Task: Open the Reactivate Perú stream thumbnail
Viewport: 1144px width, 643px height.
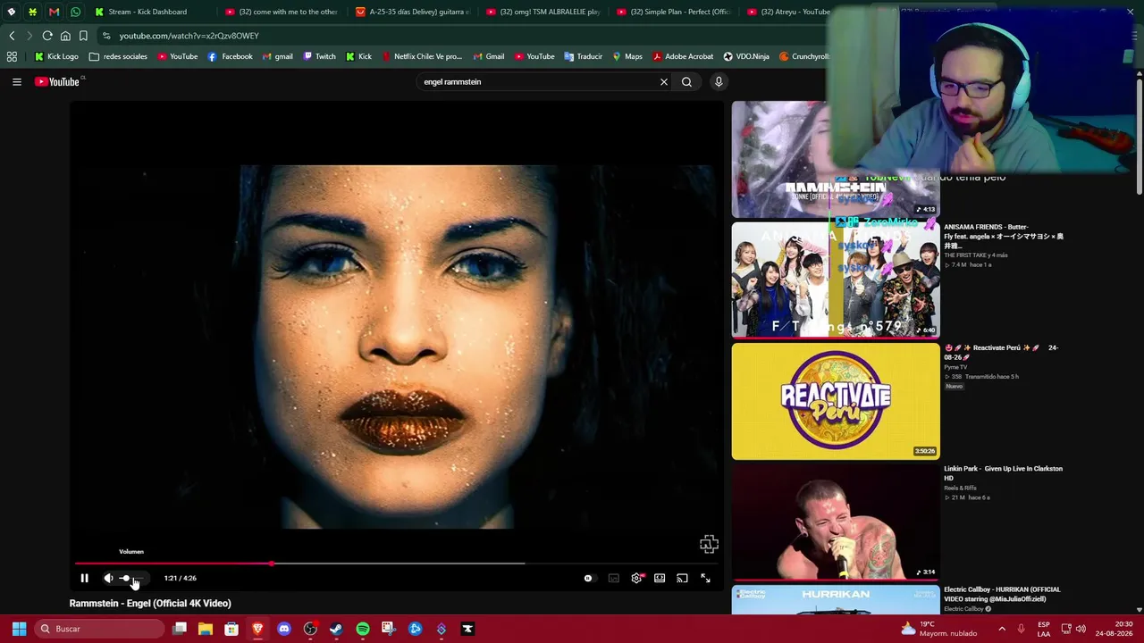Action: 836,401
